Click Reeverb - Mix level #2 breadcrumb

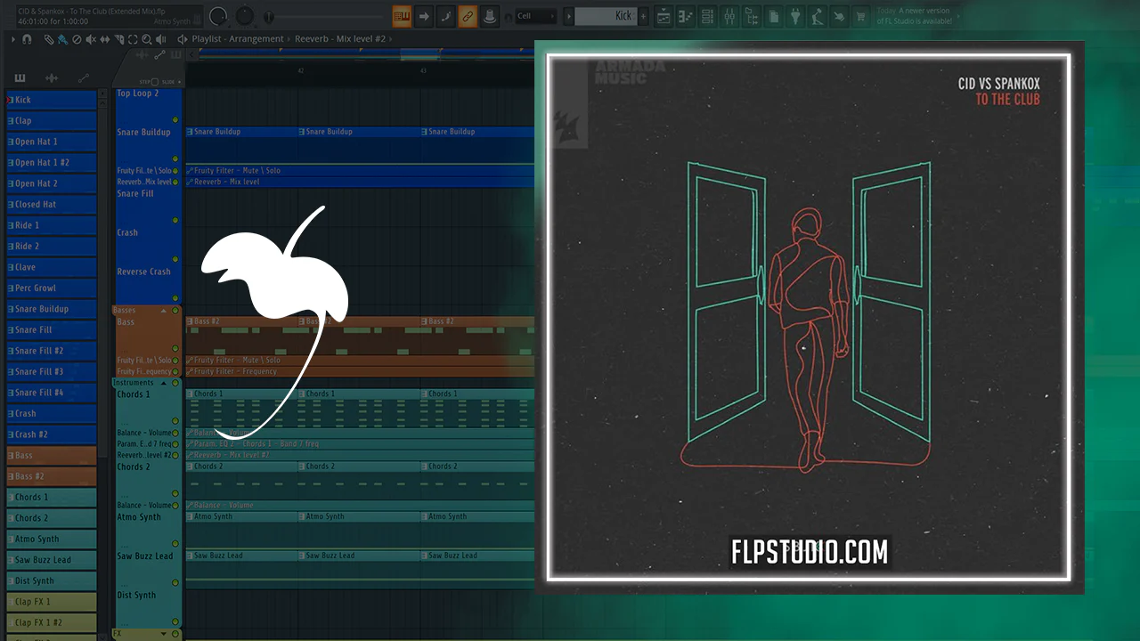(342, 39)
